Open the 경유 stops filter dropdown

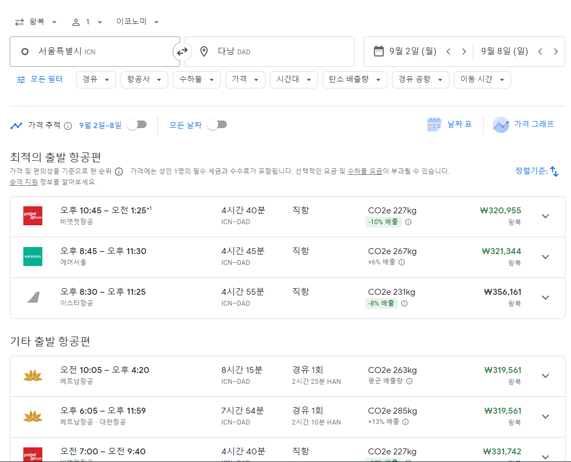[96, 79]
